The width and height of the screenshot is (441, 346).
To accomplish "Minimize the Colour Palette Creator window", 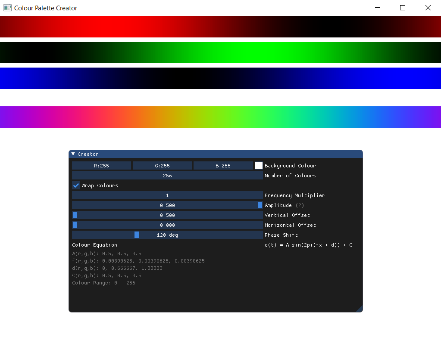I will coord(378,8).
